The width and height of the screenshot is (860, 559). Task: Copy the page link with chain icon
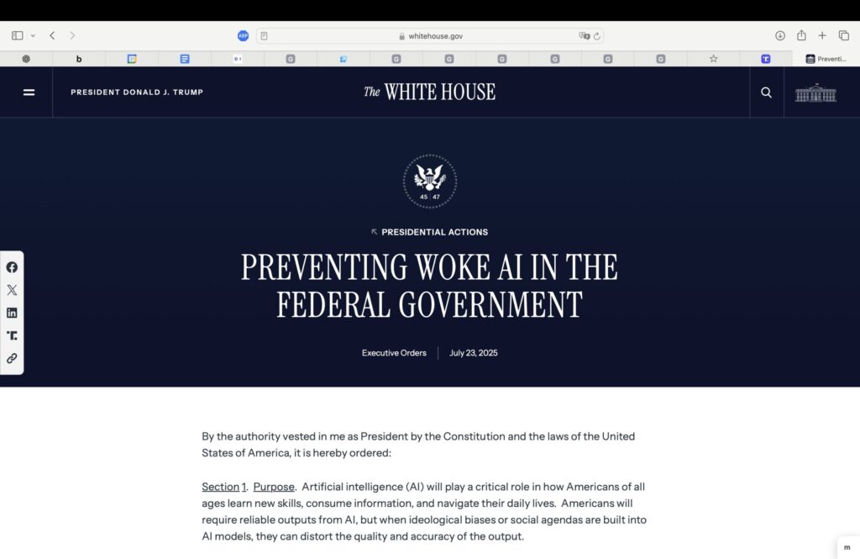12,358
